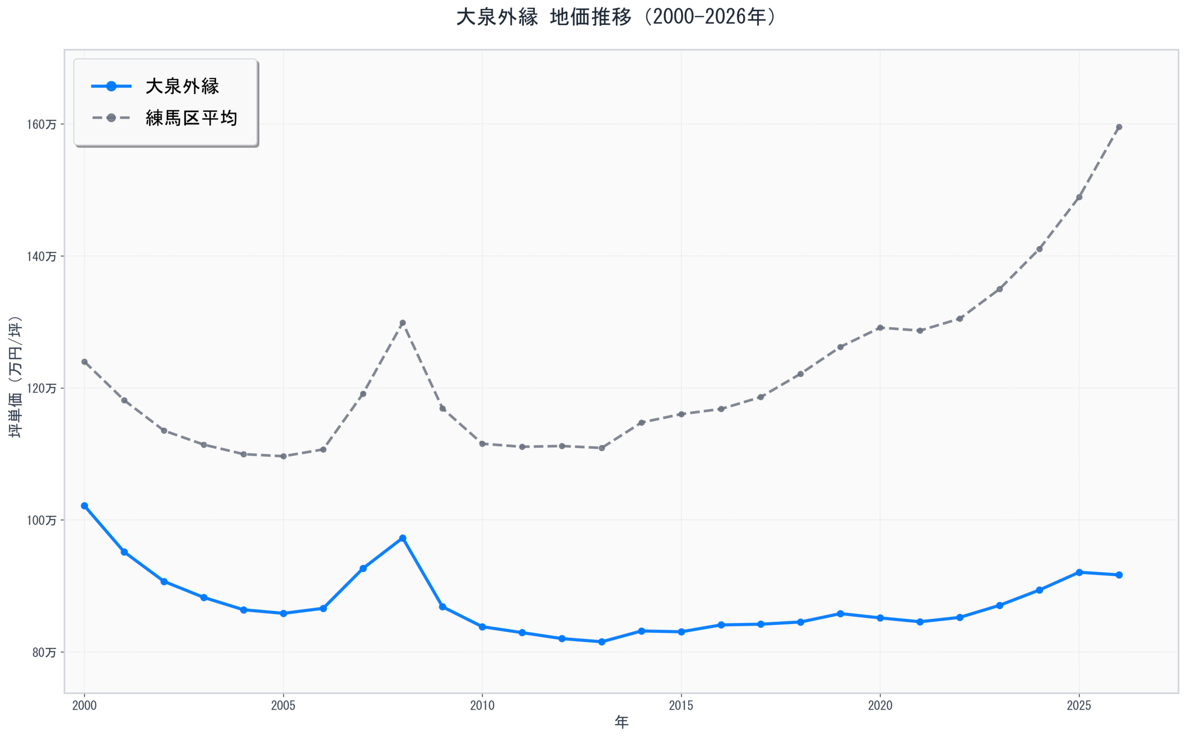
Task: Click the 練馬区平均 point for 2000
Action: tap(84, 362)
